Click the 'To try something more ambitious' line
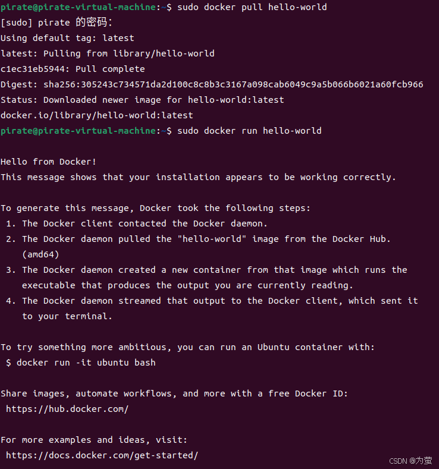Viewport: 439px width, 469px height. point(187,347)
